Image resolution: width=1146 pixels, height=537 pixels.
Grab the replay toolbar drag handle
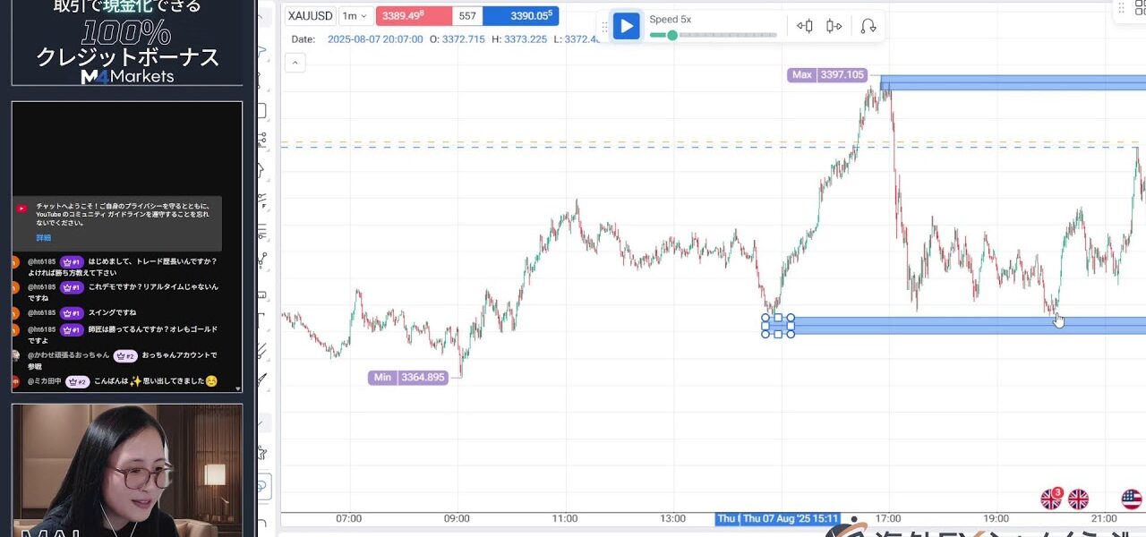[604, 27]
